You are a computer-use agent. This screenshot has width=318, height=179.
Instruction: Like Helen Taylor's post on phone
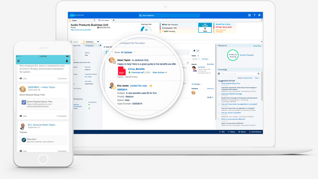(x=23, y=116)
